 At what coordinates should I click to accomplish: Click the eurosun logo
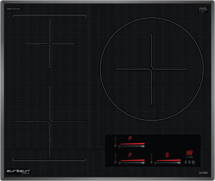point(18,171)
